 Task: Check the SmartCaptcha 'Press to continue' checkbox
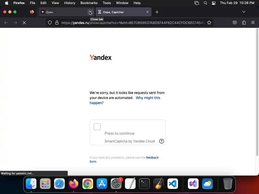pos(97,127)
